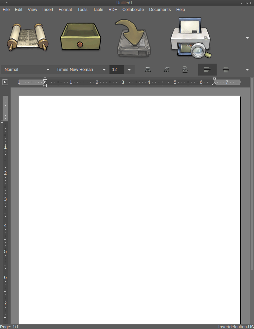Click the font size field showing 12
This screenshot has height=329, width=254.
[x=117, y=70]
